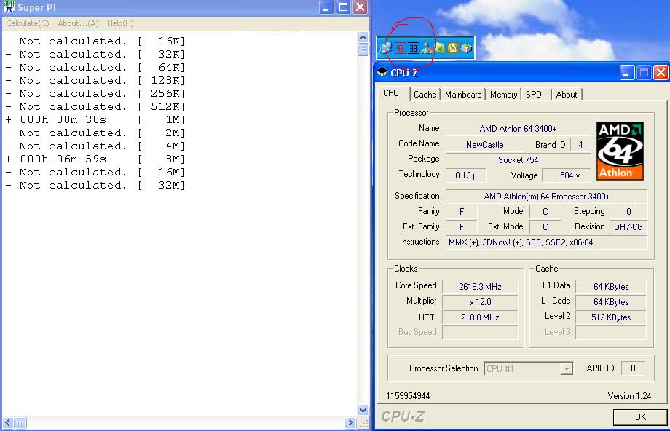Click the "Not calculated. [ 32M]" row
The height and width of the screenshot is (431, 670).
[x=95, y=186]
